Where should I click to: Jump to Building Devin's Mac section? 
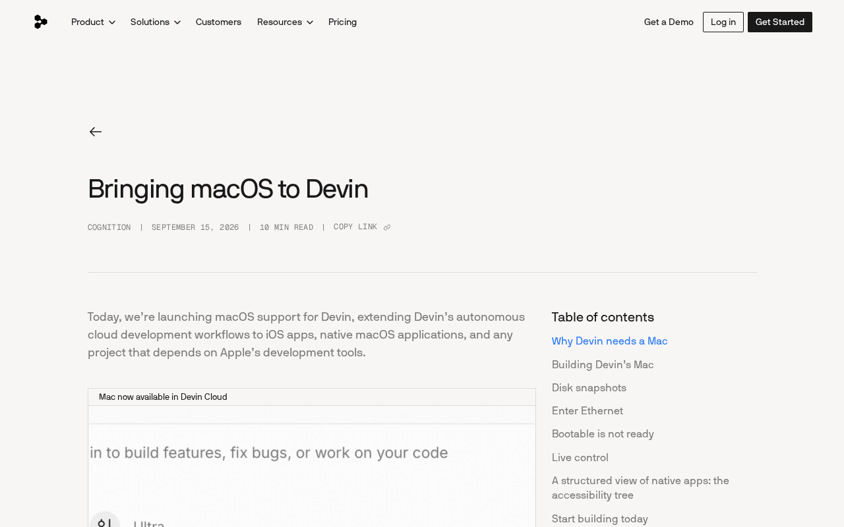coord(603,365)
